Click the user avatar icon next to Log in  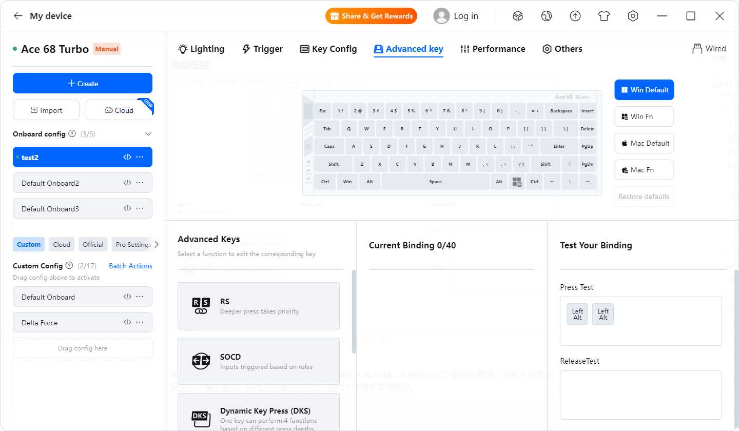441,16
